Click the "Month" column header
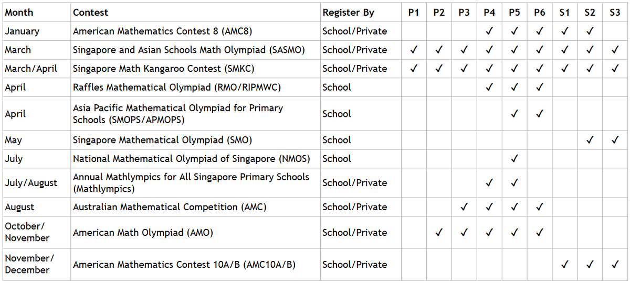The image size is (630, 283). click(19, 13)
